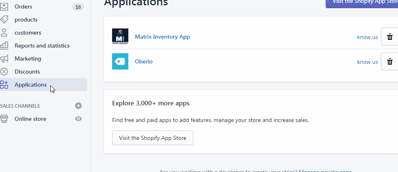Click the Online store storefront icon
The height and width of the screenshot is (172, 398).
tap(4, 119)
